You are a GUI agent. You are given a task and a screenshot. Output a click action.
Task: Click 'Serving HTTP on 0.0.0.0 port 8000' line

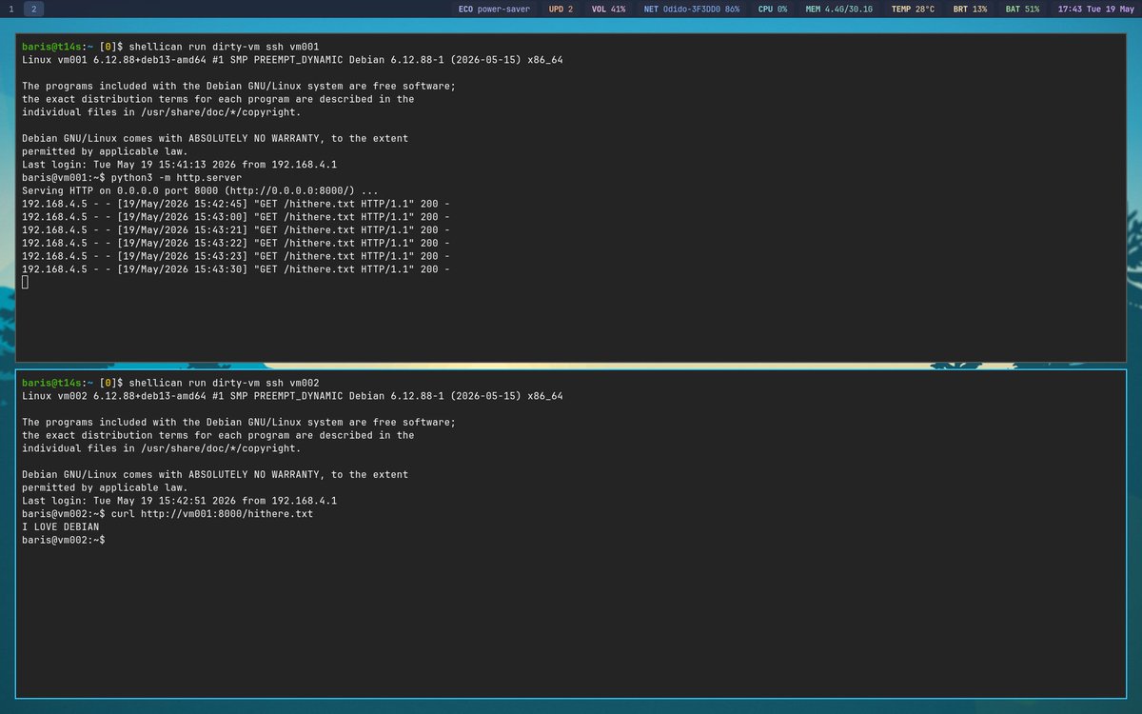[200, 190]
